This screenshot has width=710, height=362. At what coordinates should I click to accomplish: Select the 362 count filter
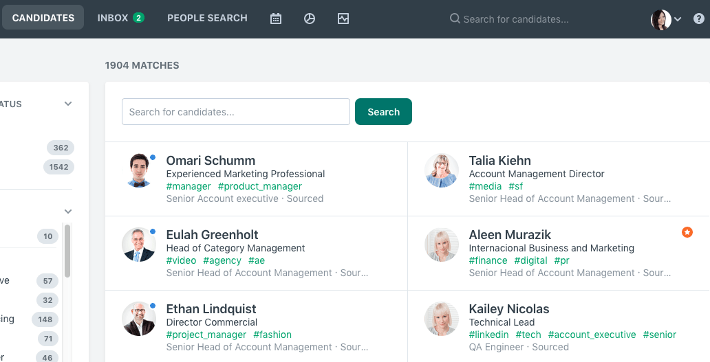(61, 148)
